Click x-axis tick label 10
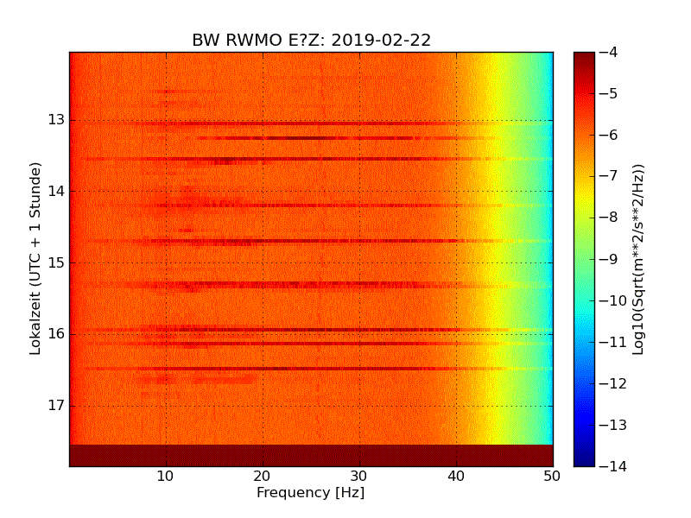Screen dimensions: 691x518 tap(166, 477)
